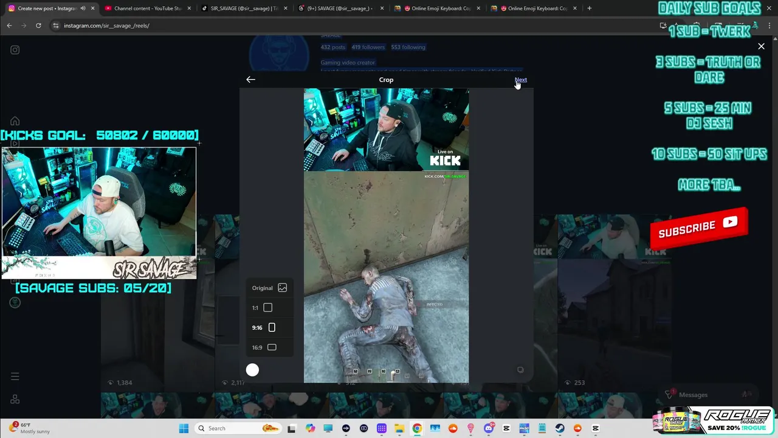This screenshot has width=778, height=438.
Task: Close the YouTube Studio tab
Action: pos(189,9)
